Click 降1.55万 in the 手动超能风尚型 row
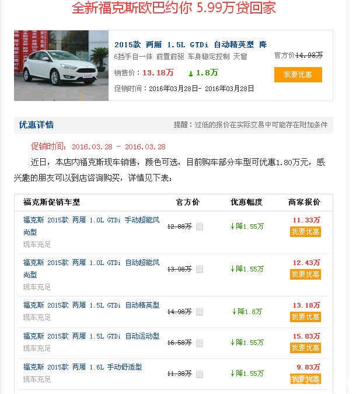The image size is (356, 394). pyautogui.click(x=247, y=226)
